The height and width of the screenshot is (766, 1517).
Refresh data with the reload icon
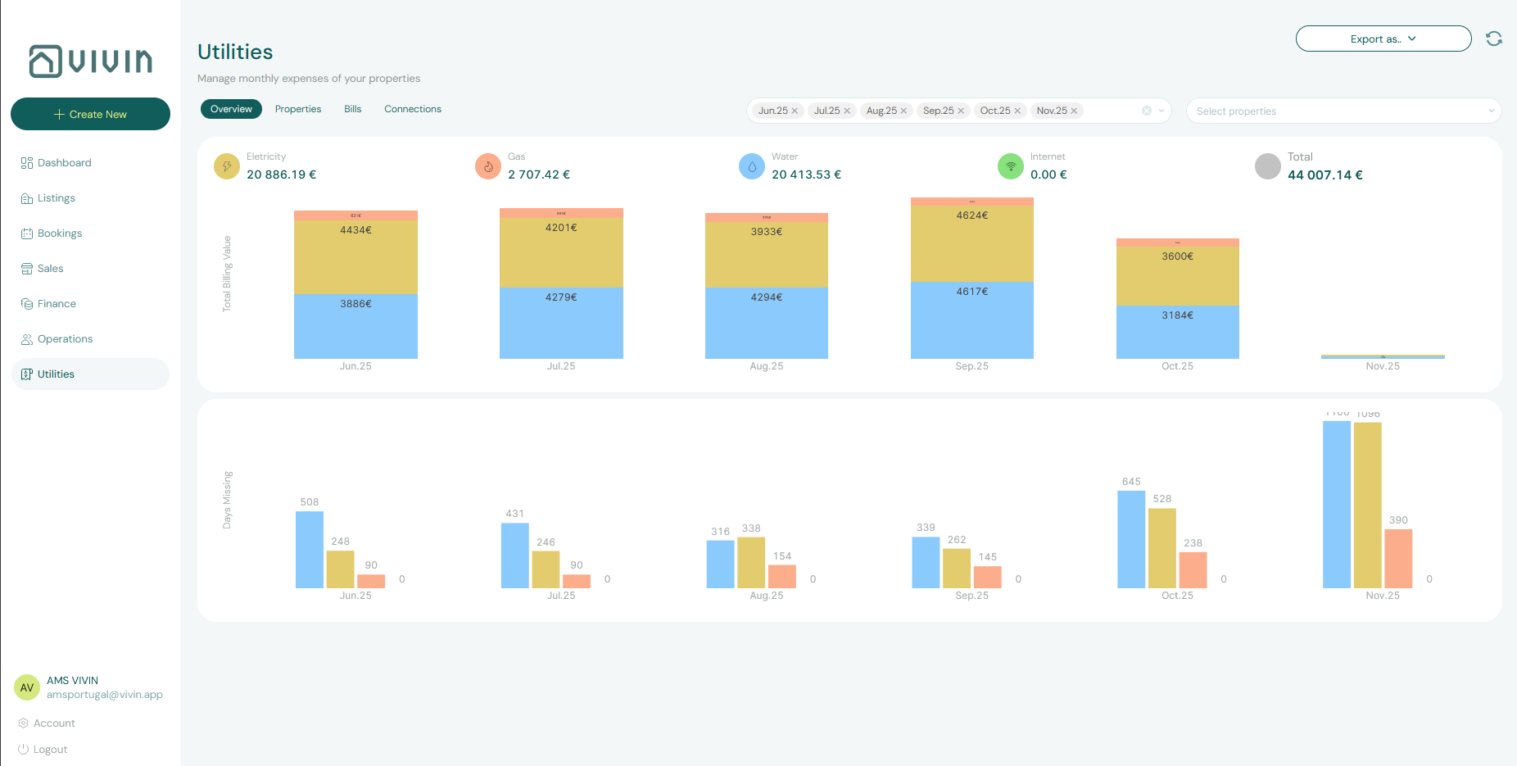tap(1493, 39)
